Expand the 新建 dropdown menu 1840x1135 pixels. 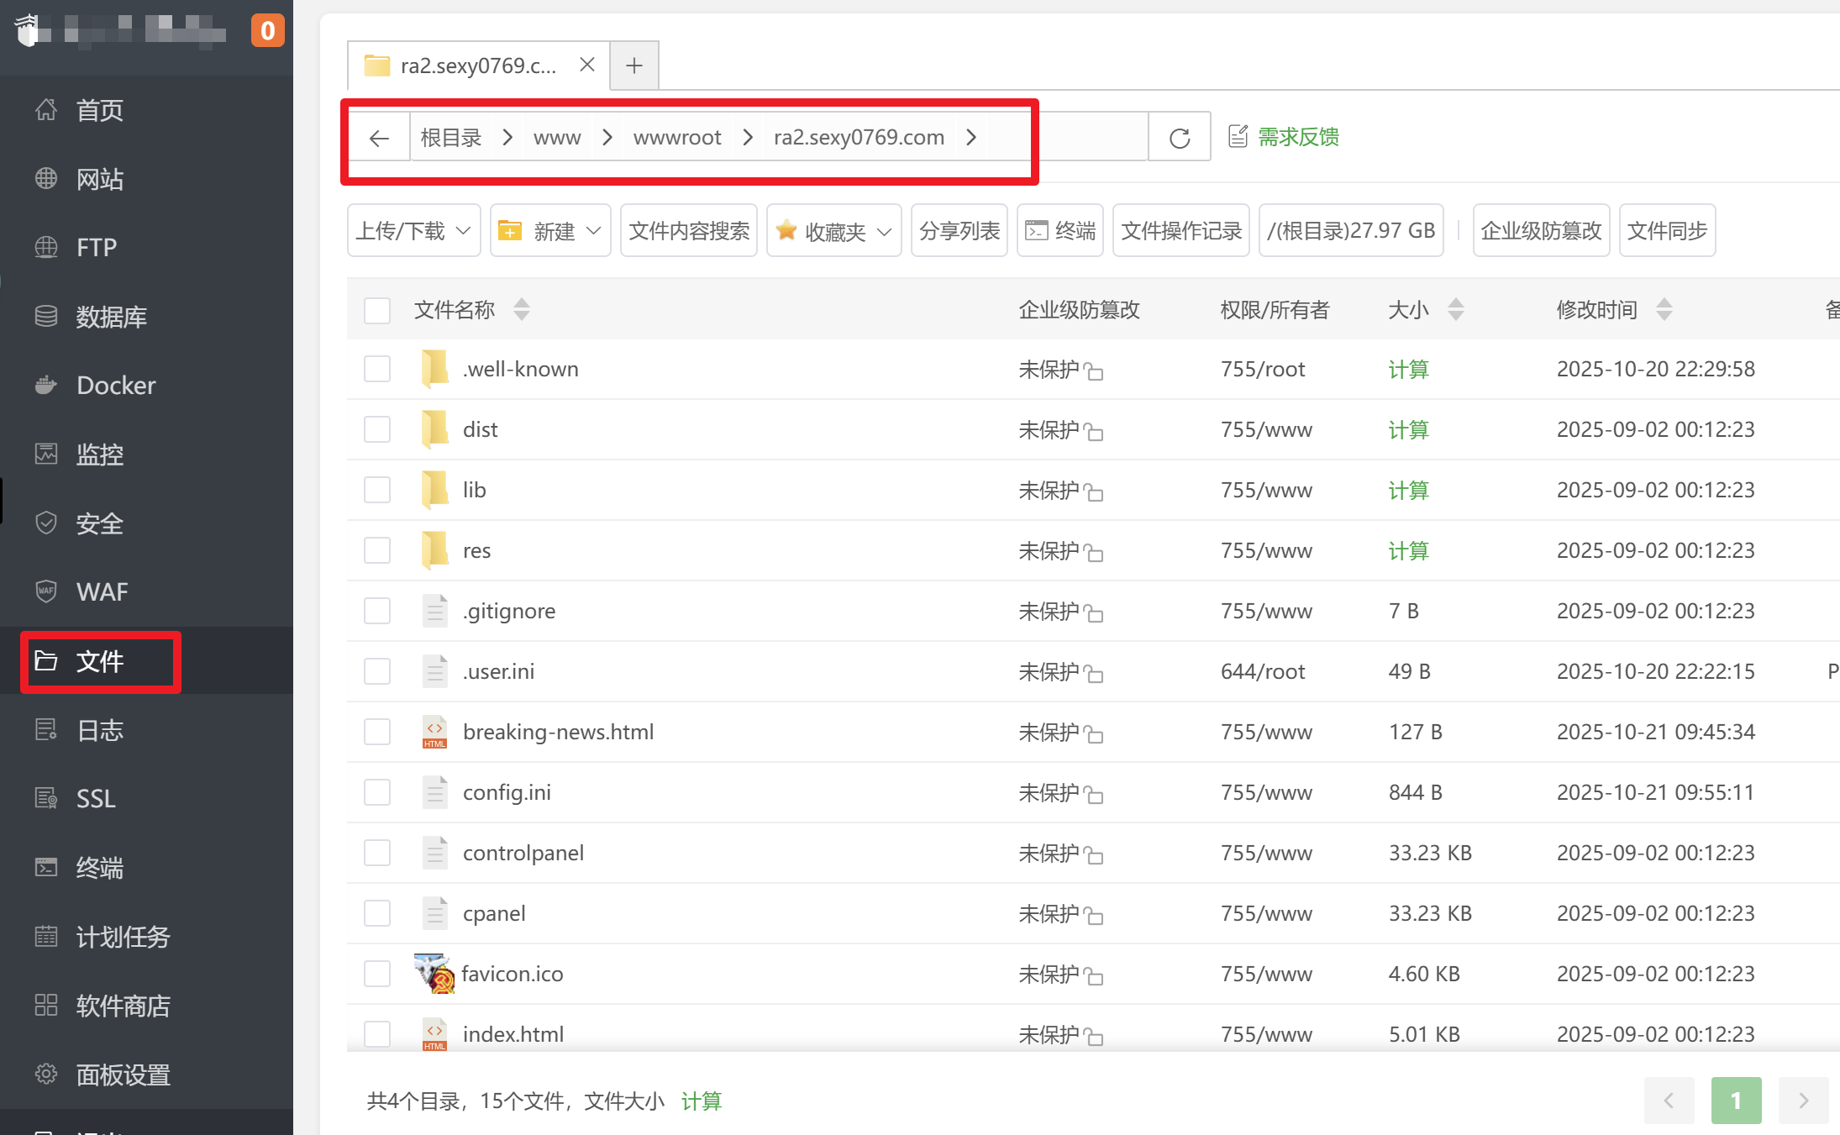click(550, 231)
